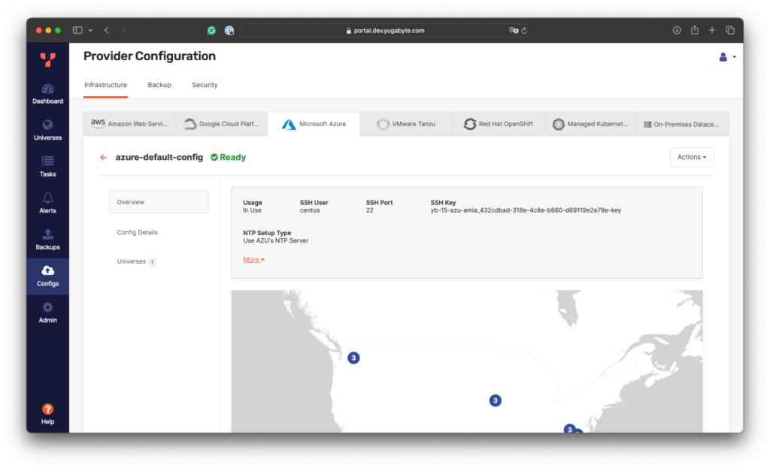The image size is (770, 468).
Task: Click the orange back arrow
Action: (x=104, y=158)
